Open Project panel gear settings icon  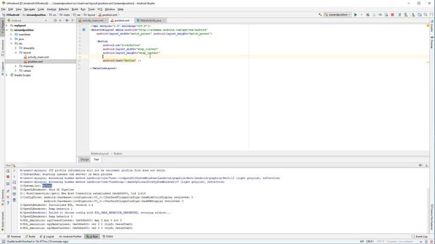67,20
